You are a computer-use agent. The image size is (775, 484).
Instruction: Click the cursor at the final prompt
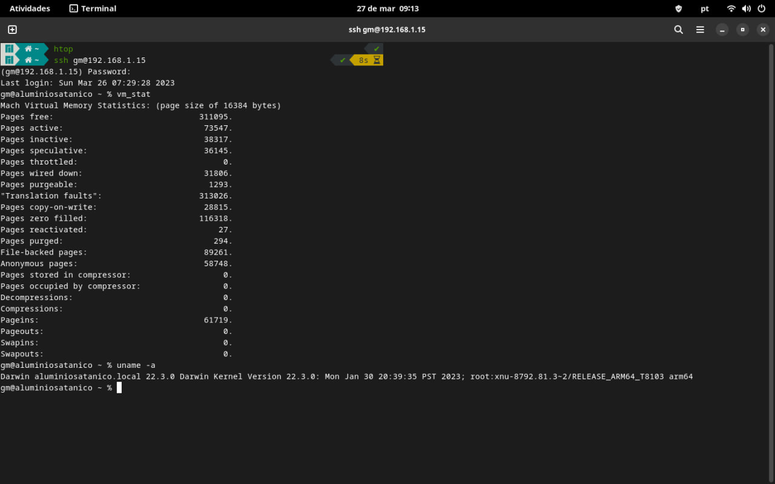point(119,388)
